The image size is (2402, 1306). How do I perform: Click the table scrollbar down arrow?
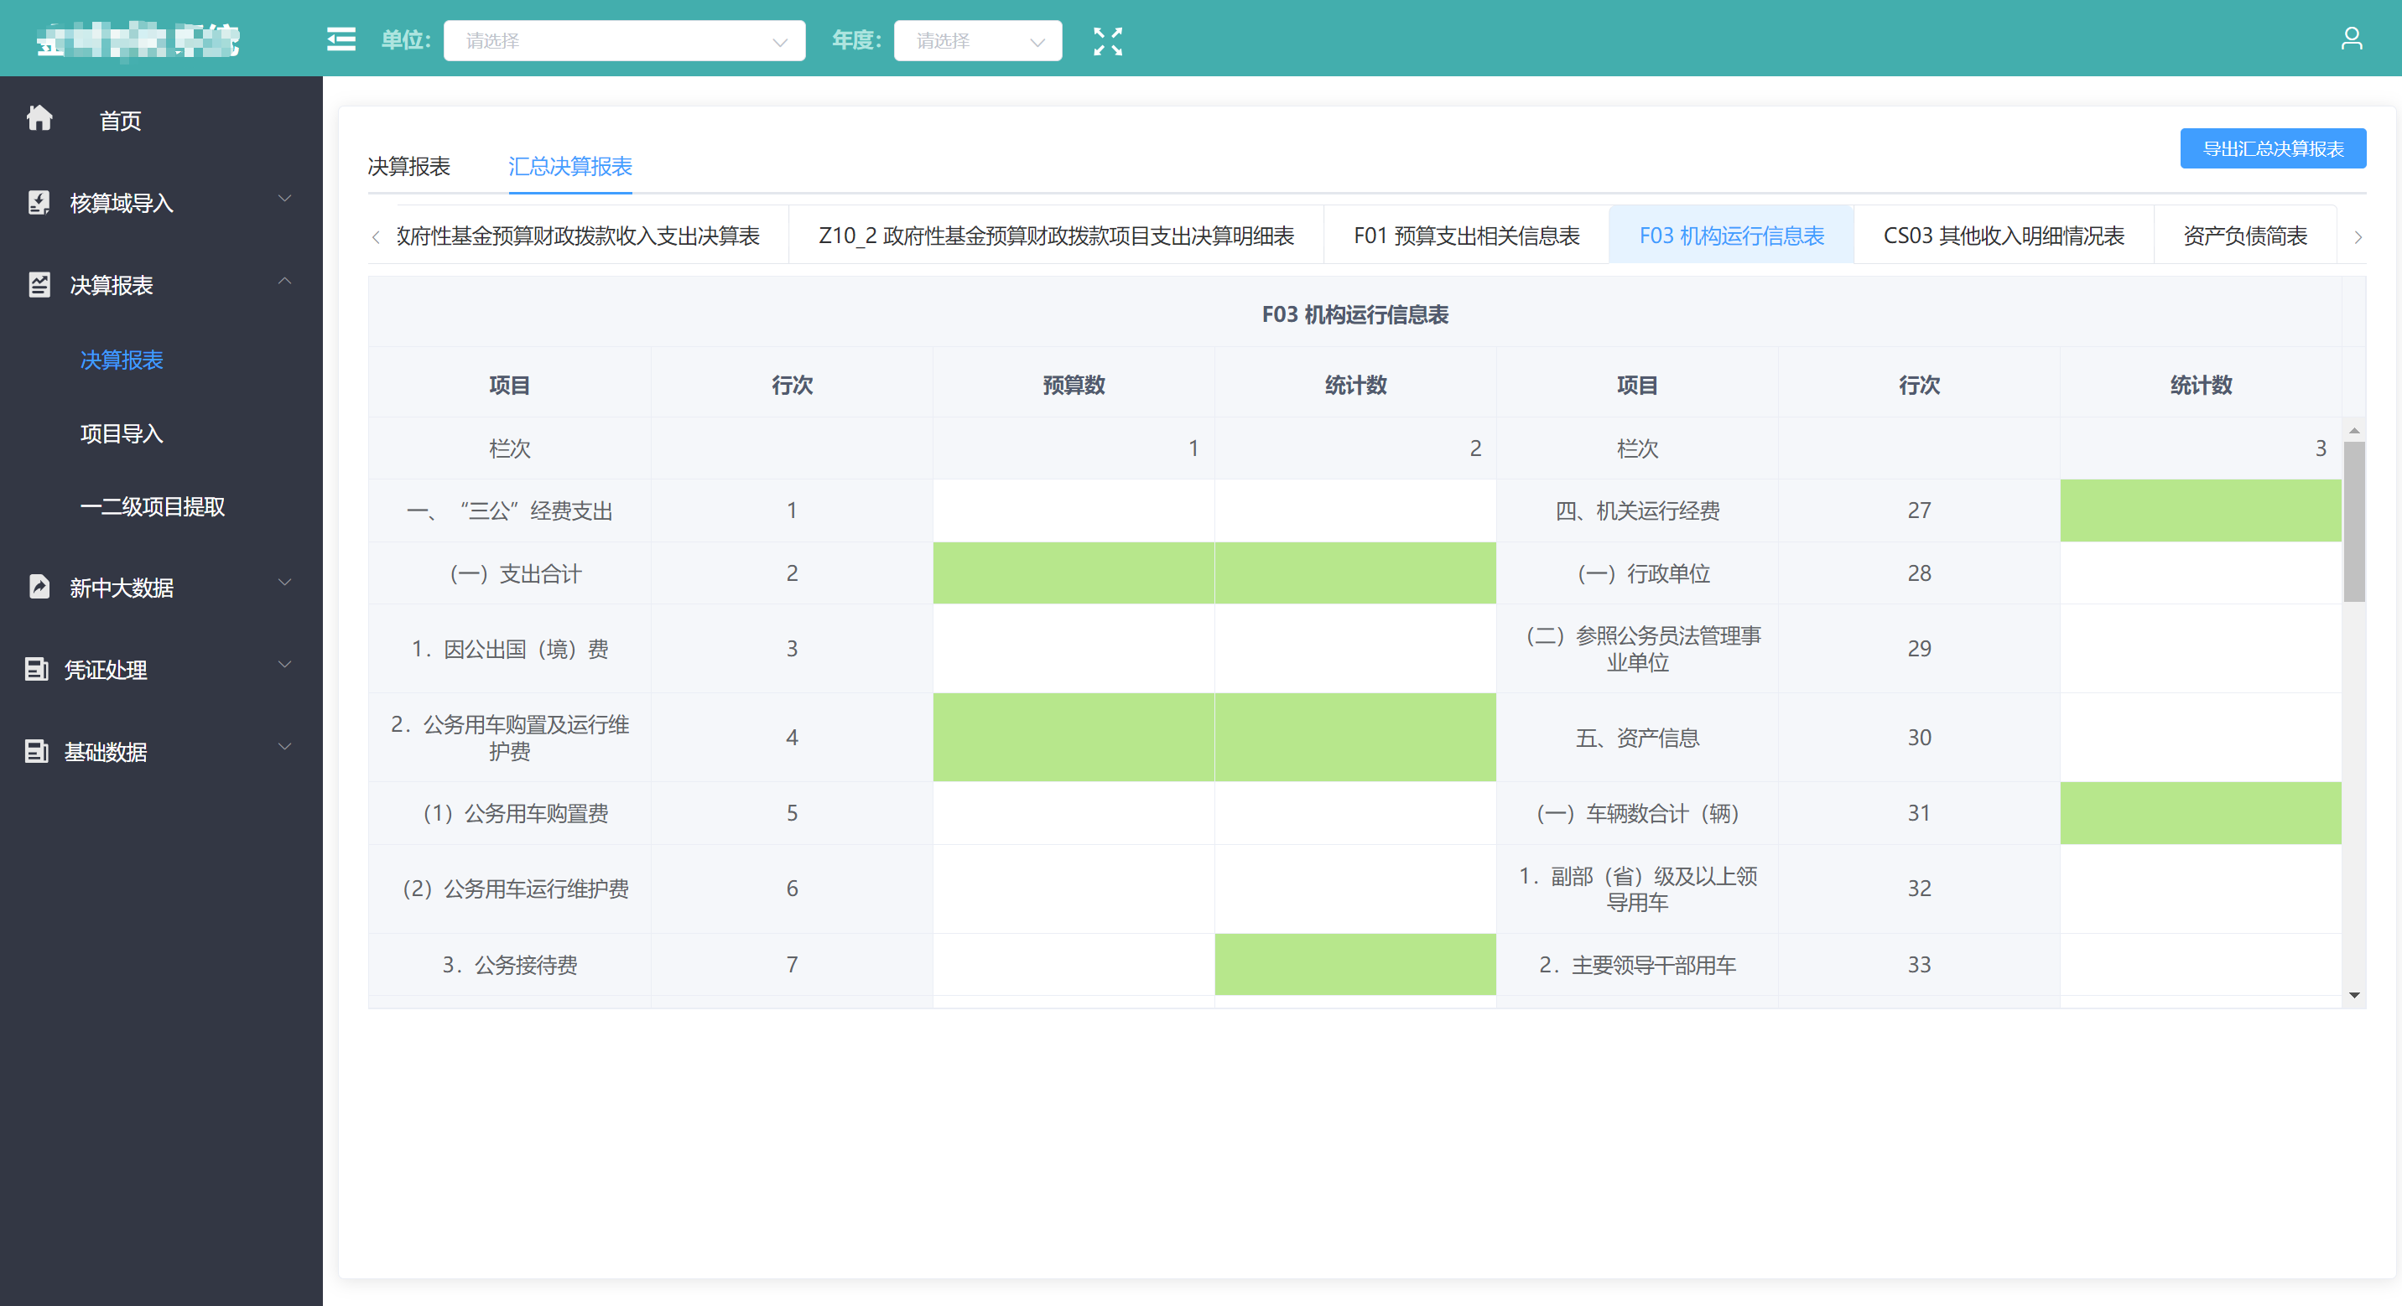[x=2353, y=996]
